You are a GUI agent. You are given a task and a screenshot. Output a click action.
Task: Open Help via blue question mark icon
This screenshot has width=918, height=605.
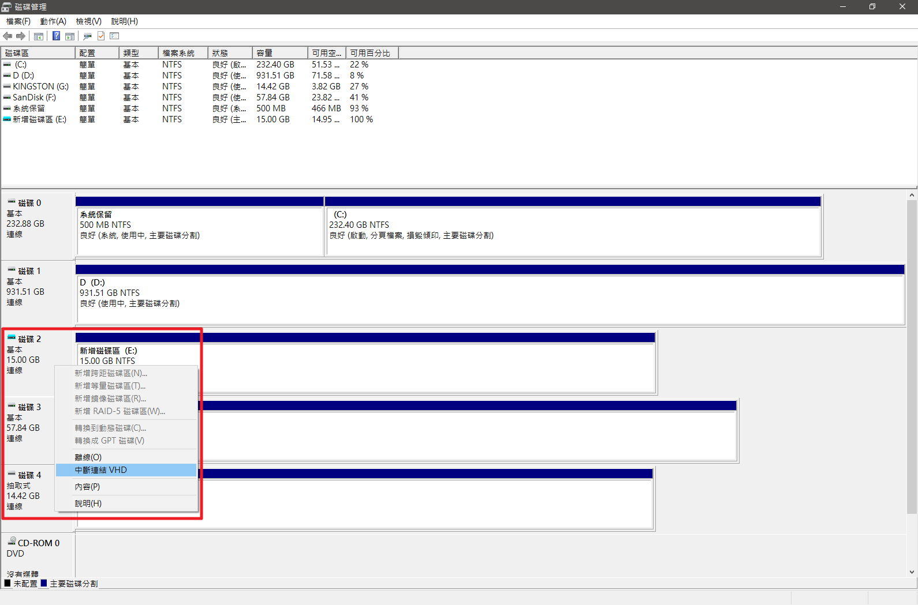click(x=56, y=36)
